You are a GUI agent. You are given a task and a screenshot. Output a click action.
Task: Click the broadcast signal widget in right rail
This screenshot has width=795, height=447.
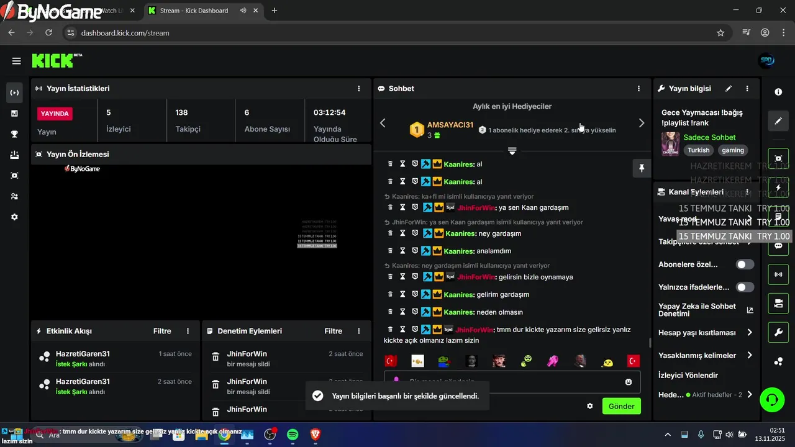click(778, 274)
